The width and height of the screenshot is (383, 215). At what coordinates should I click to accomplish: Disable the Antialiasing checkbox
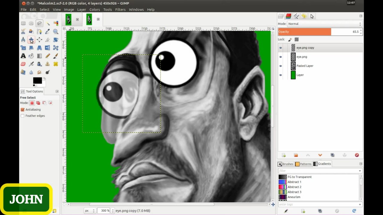click(x=22, y=110)
